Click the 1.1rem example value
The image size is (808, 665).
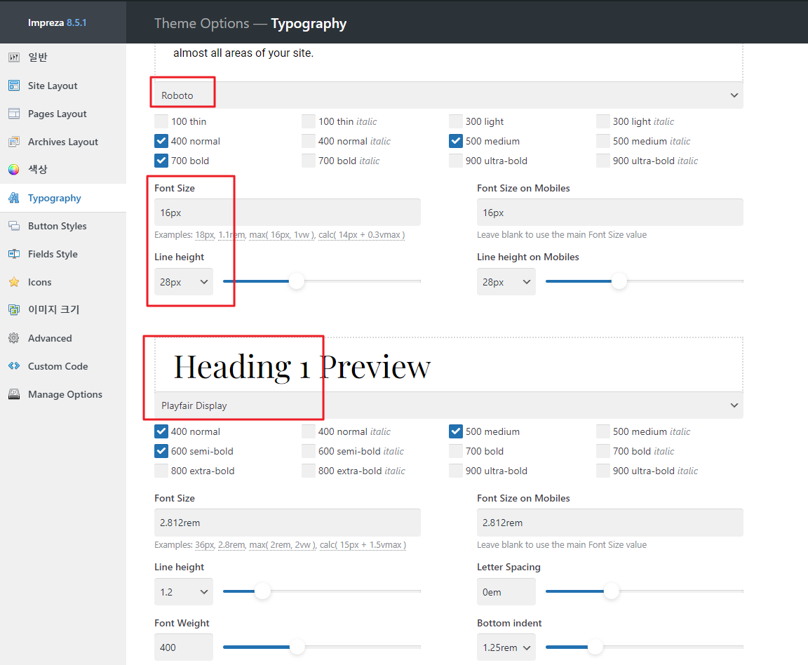(x=231, y=234)
